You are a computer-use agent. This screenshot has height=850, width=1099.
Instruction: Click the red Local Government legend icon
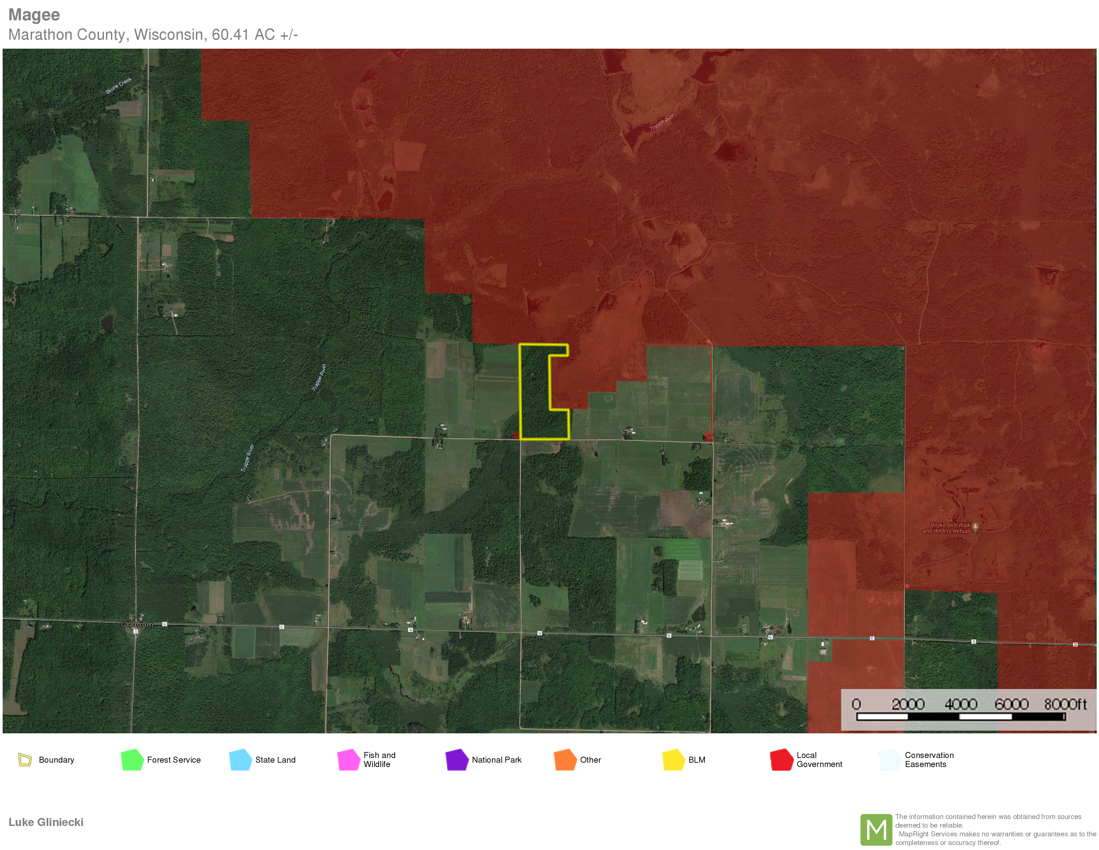pos(781,759)
